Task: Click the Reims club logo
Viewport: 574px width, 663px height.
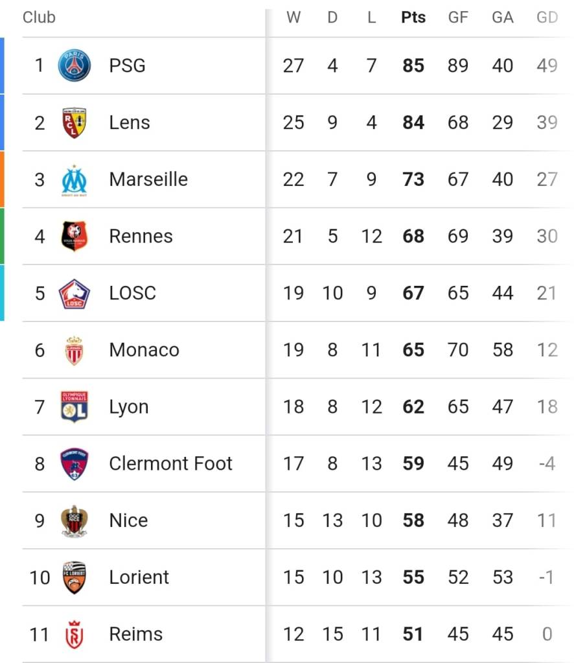Action: pos(74,634)
